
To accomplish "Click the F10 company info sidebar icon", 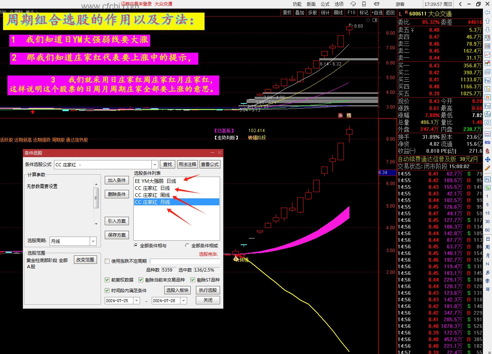I will point(488,80).
